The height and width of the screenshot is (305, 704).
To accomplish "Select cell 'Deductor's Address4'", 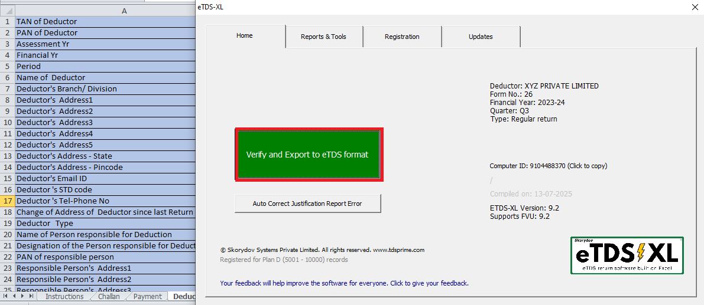I will point(105,133).
